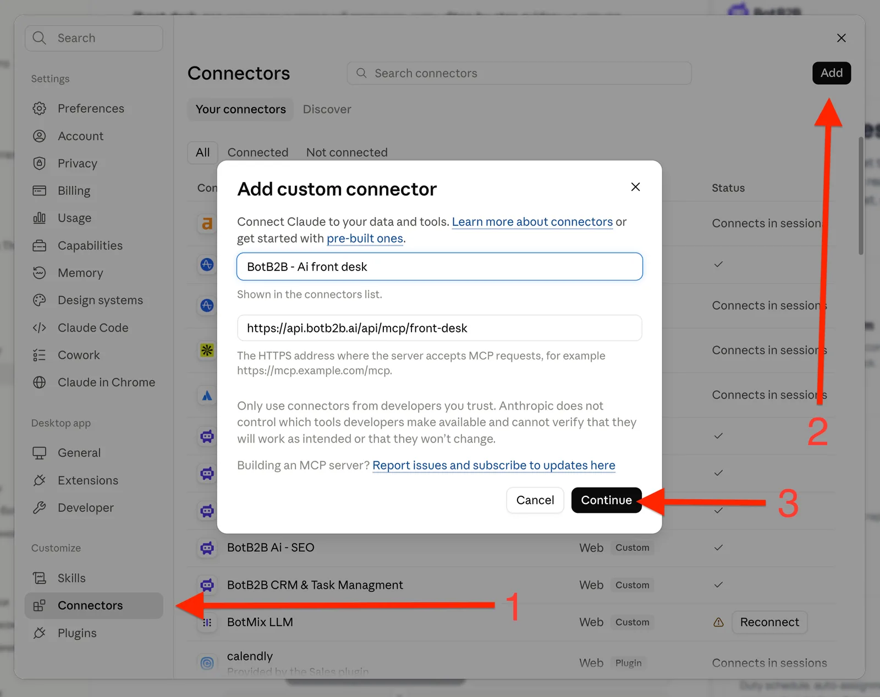Select the BotB2B CRM & Task Managment row

(x=510, y=585)
